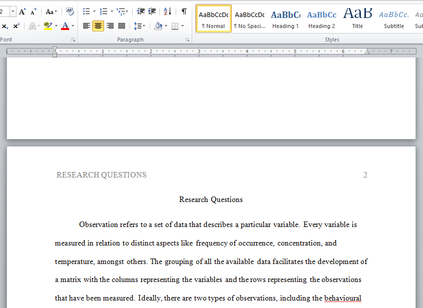
Task: Click the Sort A-Z icon
Action: 168,11
